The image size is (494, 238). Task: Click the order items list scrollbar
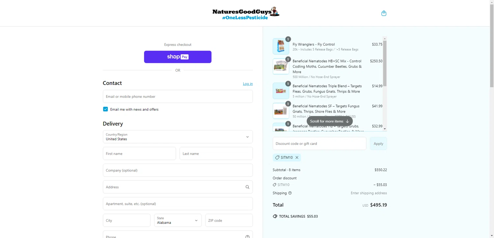(385, 63)
